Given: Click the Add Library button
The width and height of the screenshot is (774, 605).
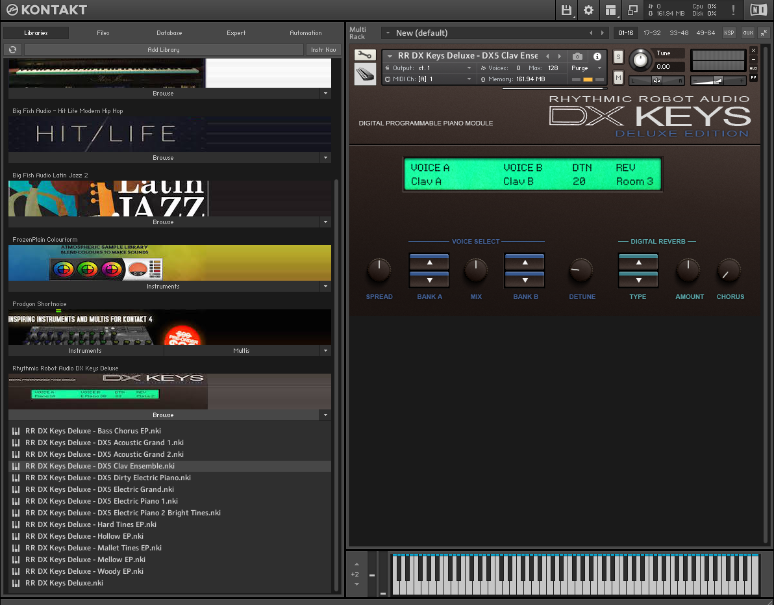Looking at the screenshot, I should 164,49.
